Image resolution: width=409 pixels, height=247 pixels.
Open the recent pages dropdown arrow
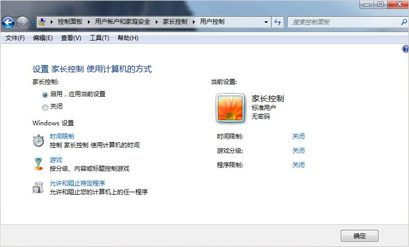coord(33,22)
